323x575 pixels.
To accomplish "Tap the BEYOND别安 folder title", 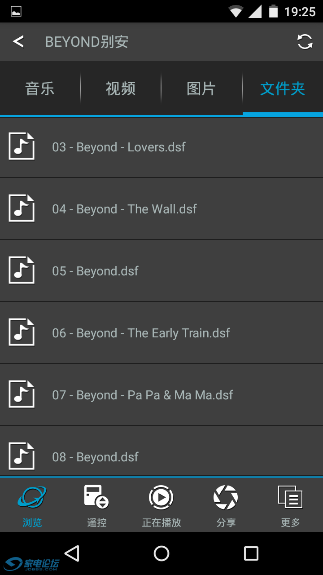I will coord(87,42).
